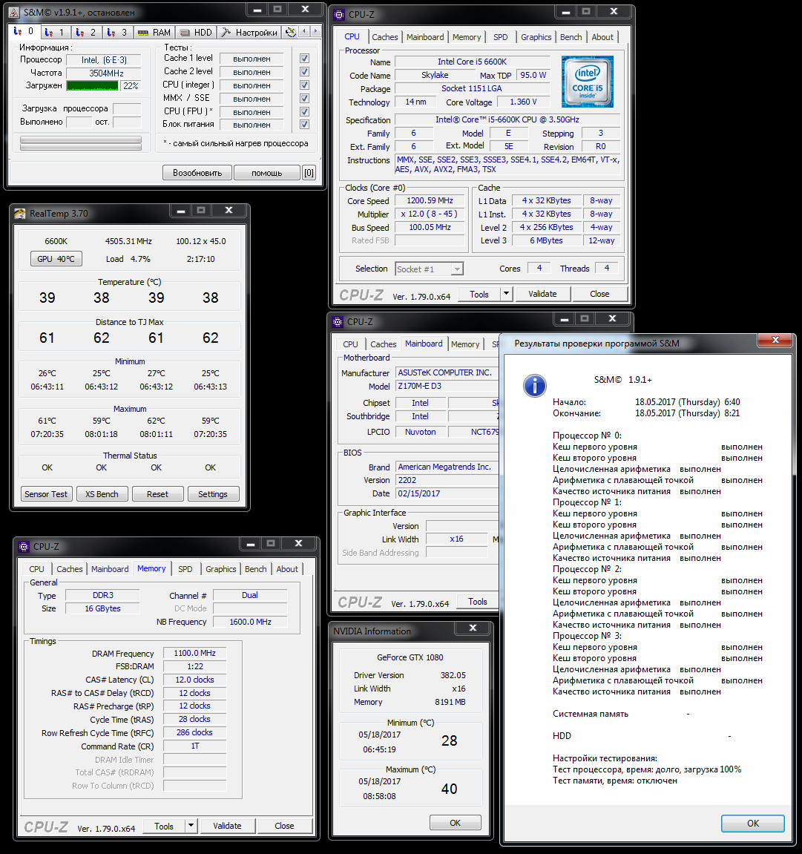Open Mainboard tab in top CPU-Z window
The height and width of the screenshot is (854, 802).
pos(424,37)
